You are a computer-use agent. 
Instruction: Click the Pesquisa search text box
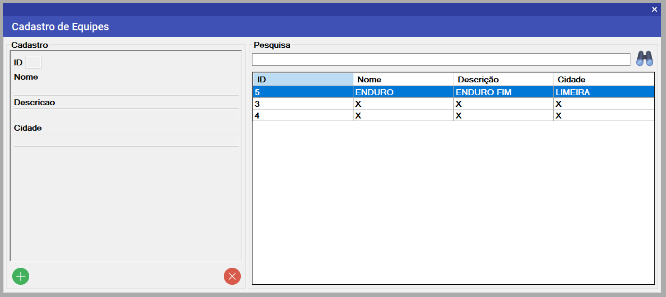click(x=441, y=59)
